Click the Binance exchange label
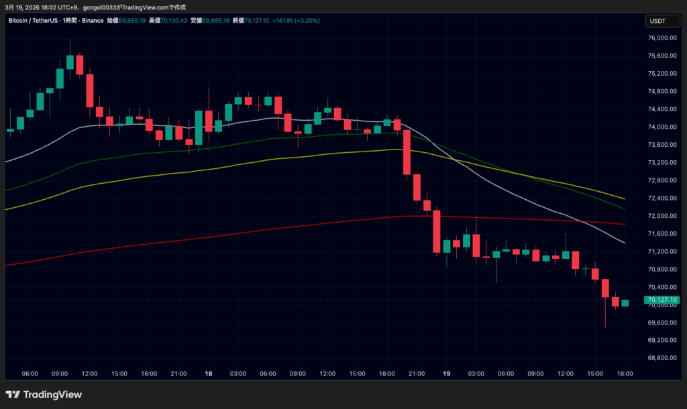The height and width of the screenshot is (409, 687). pos(93,21)
